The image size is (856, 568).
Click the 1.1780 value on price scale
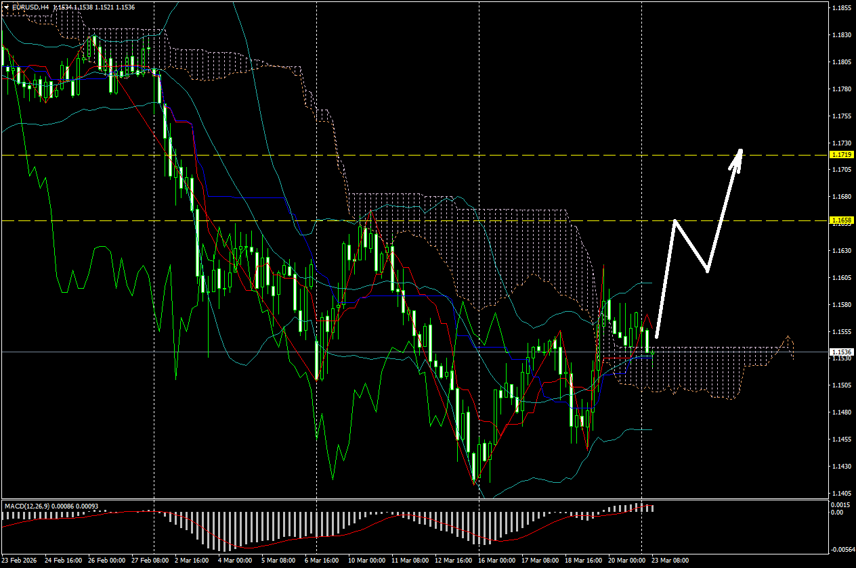click(x=842, y=89)
